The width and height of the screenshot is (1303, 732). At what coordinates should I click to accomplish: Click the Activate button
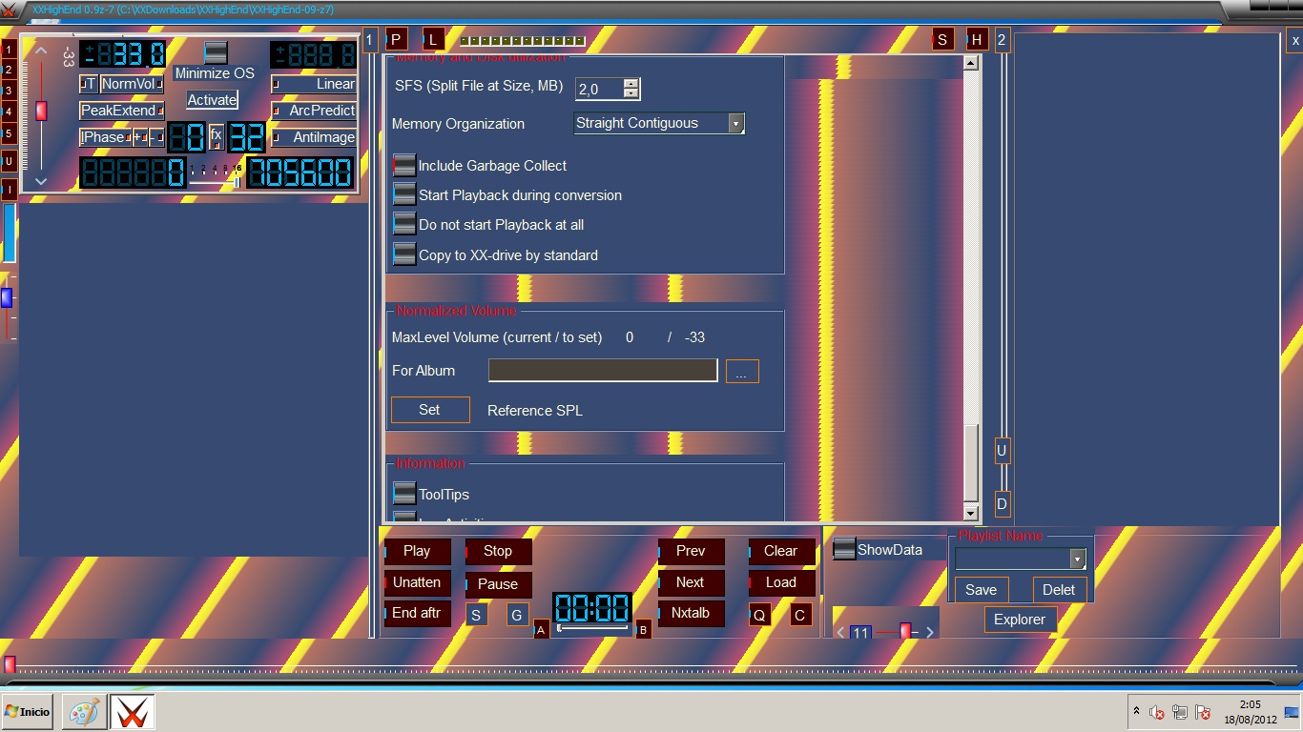pyautogui.click(x=212, y=100)
